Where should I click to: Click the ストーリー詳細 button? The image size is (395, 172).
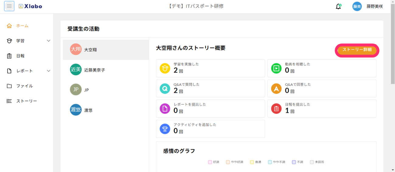(357, 50)
